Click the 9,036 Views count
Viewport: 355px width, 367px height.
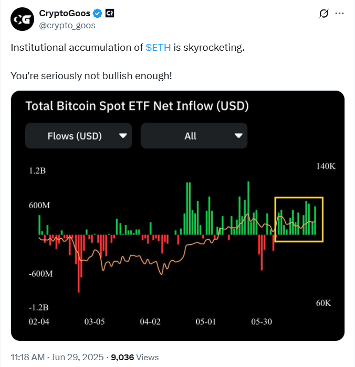pyautogui.click(x=135, y=357)
